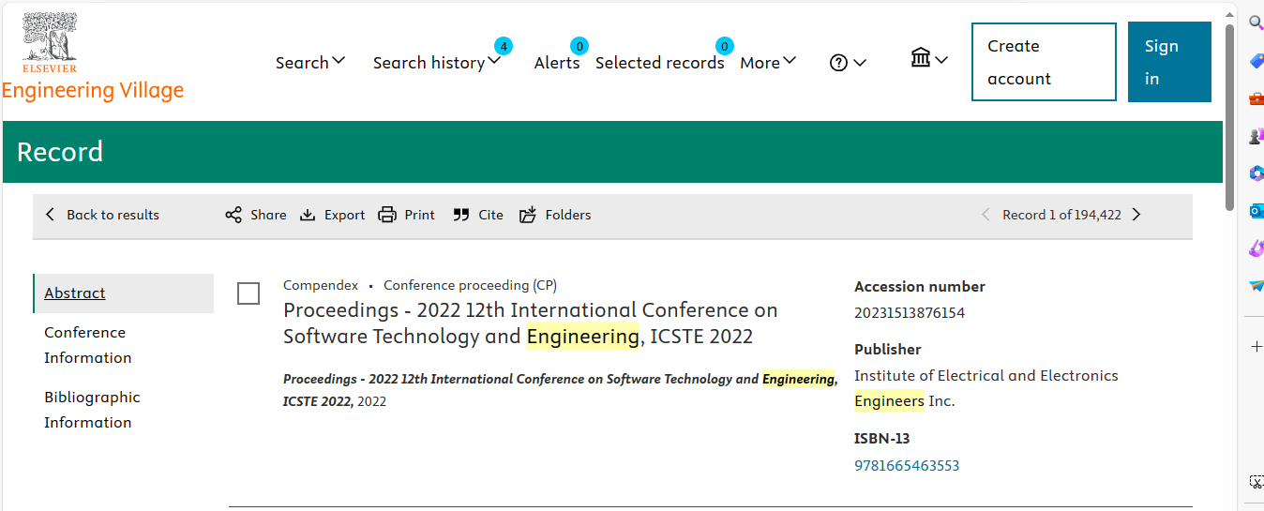This screenshot has width=1264, height=511.
Task: Expand the More menu
Action: coord(768,62)
